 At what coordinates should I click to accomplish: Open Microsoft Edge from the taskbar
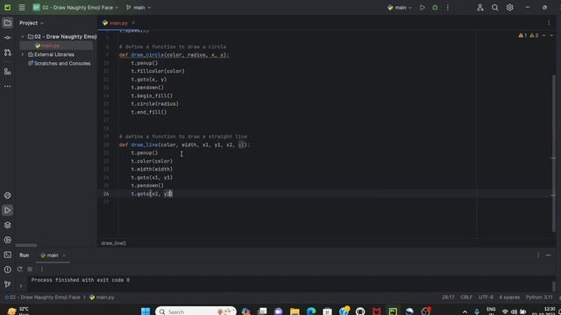pyautogui.click(x=311, y=311)
